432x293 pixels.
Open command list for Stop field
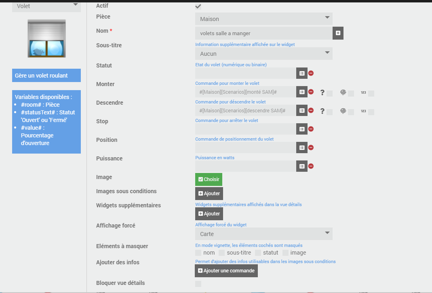(x=302, y=129)
